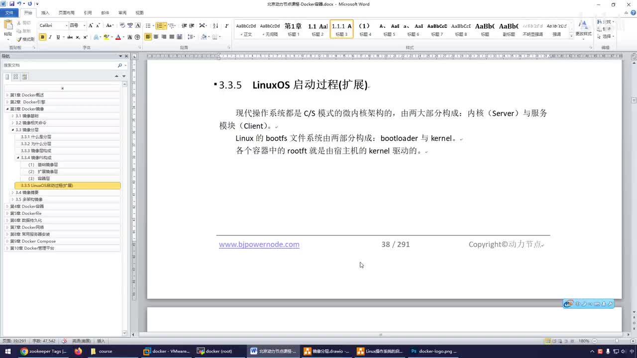The image size is (637, 358).
Task: Apply the 无间隔 style
Action: click(270, 29)
